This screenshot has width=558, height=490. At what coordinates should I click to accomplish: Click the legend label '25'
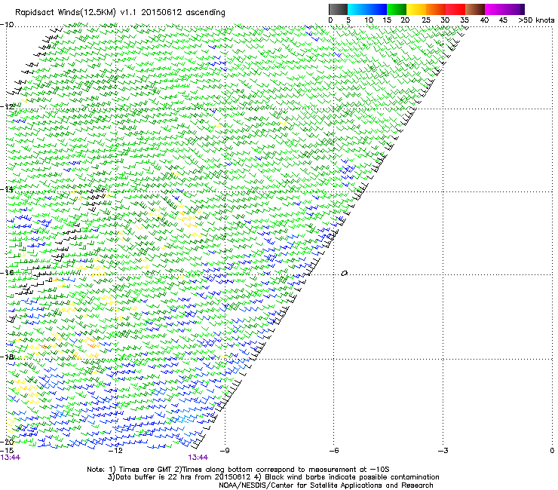pos(426,20)
